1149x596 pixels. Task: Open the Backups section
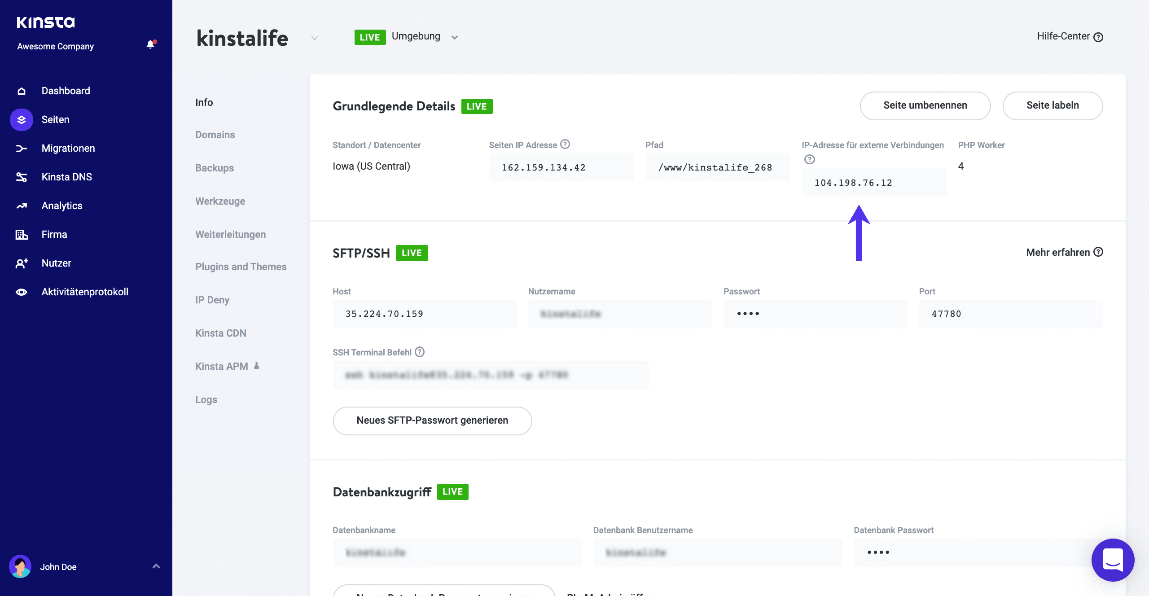[214, 168]
